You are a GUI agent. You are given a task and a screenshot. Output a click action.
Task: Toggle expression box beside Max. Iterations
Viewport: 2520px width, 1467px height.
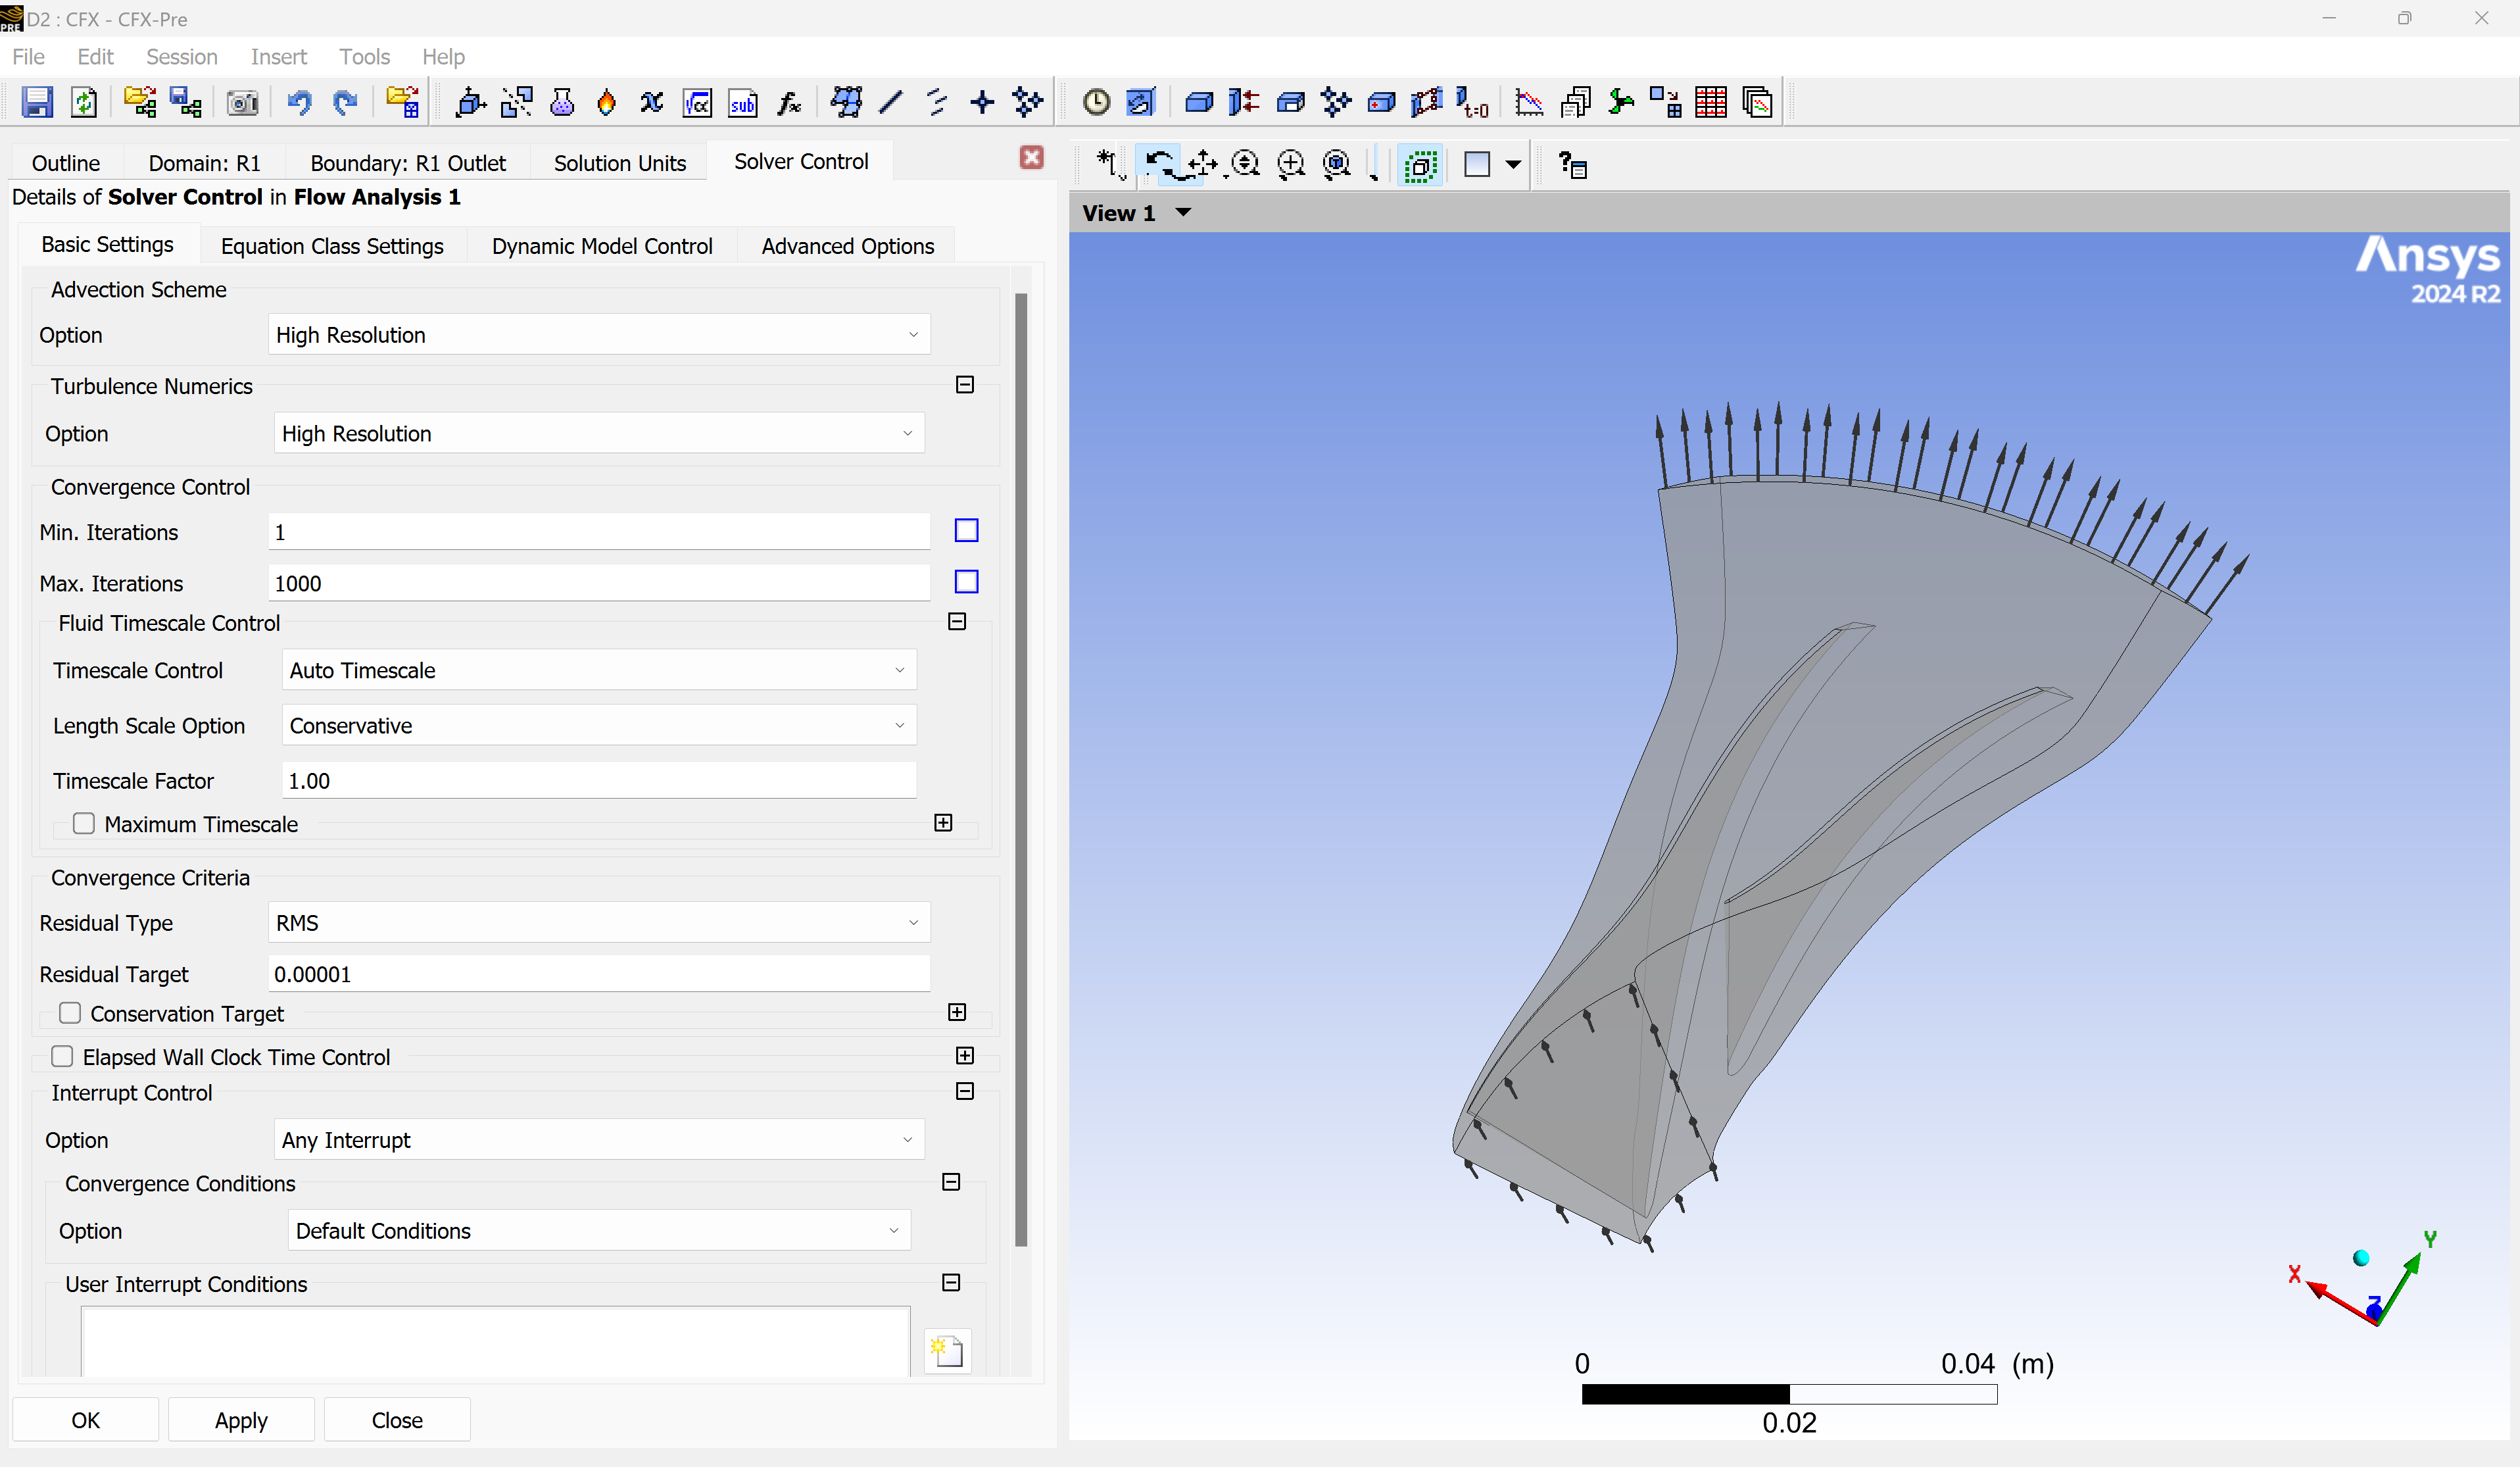point(966,582)
